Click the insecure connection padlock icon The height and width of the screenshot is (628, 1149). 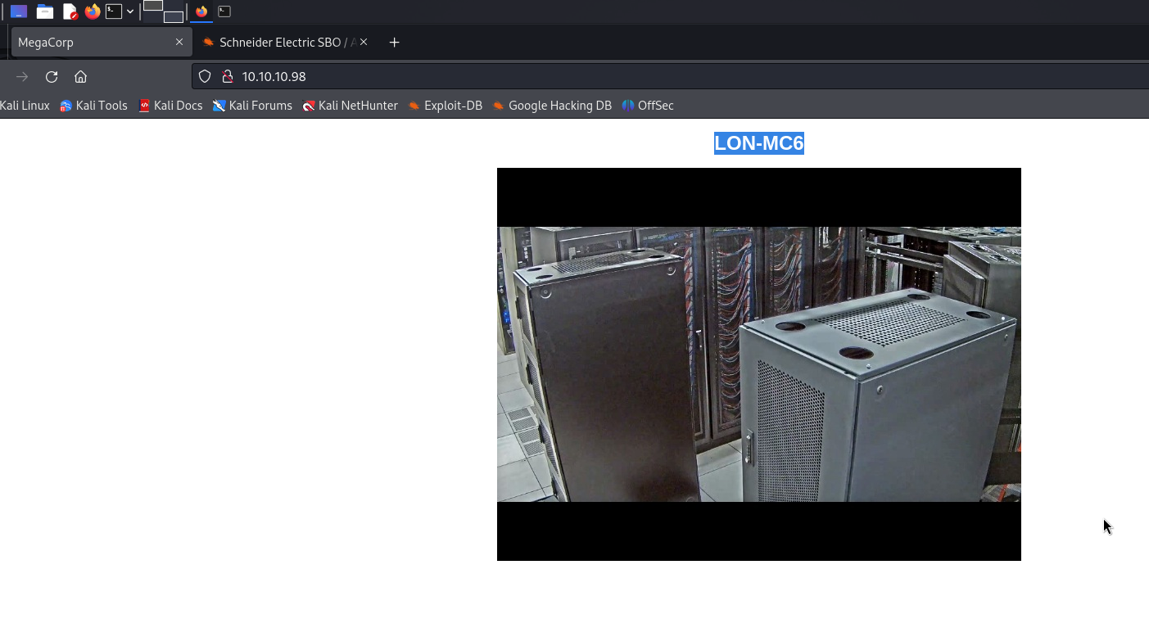(x=228, y=76)
